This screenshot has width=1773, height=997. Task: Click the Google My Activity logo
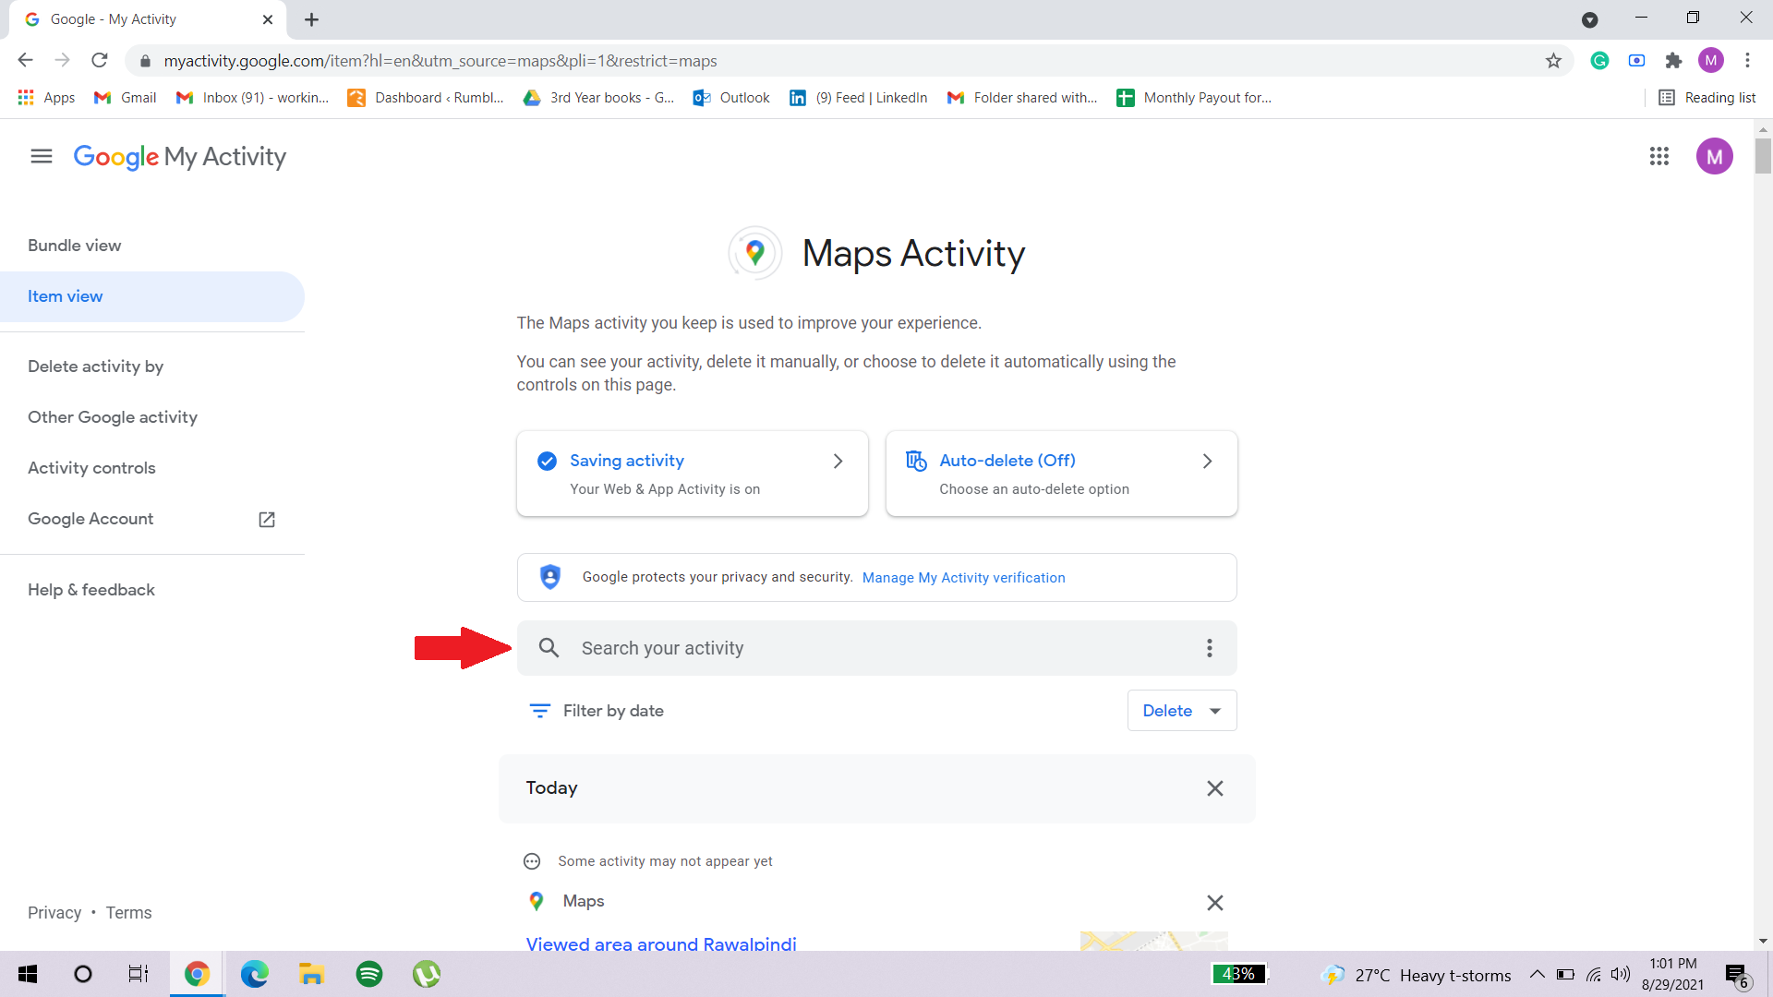pos(180,157)
